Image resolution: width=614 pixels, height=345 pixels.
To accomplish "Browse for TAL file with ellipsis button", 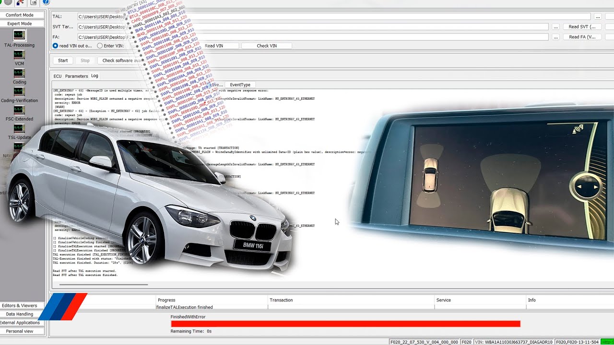I will (x=597, y=17).
